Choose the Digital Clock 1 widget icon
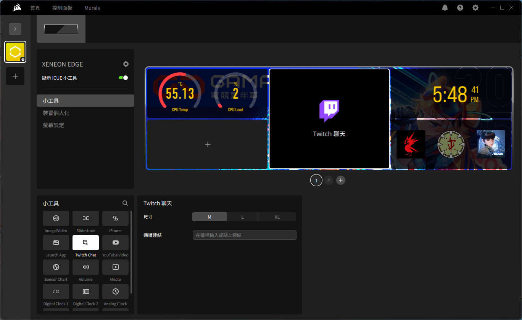 coord(56,291)
